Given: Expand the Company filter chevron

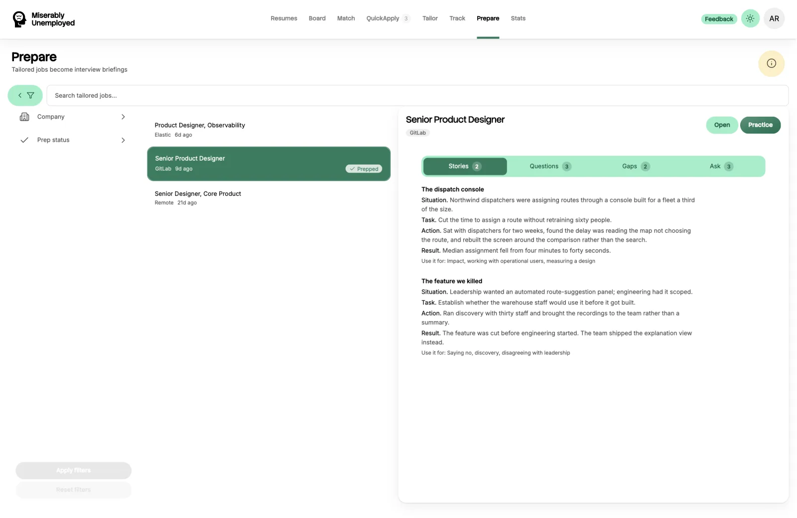Looking at the screenshot, I should (123, 117).
